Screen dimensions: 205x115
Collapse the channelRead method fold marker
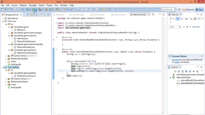tap(56, 49)
